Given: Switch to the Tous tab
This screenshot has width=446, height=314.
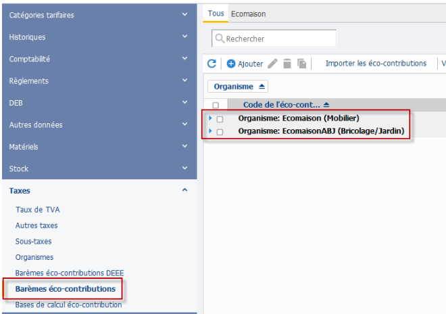Looking at the screenshot, I should click(216, 14).
